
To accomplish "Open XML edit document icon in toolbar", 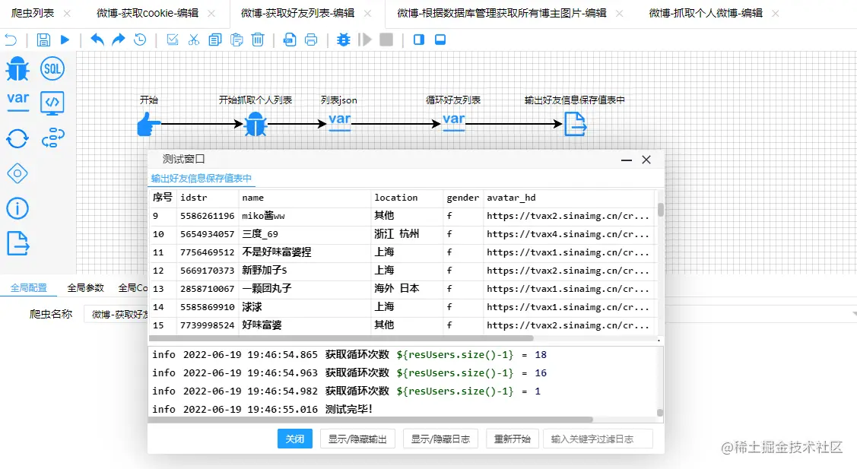I will pos(290,40).
